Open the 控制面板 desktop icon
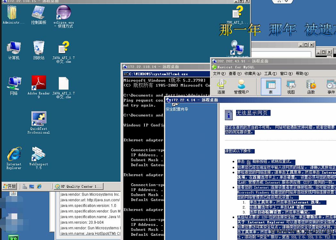336x240 pixels. click(x=38, y=14)
